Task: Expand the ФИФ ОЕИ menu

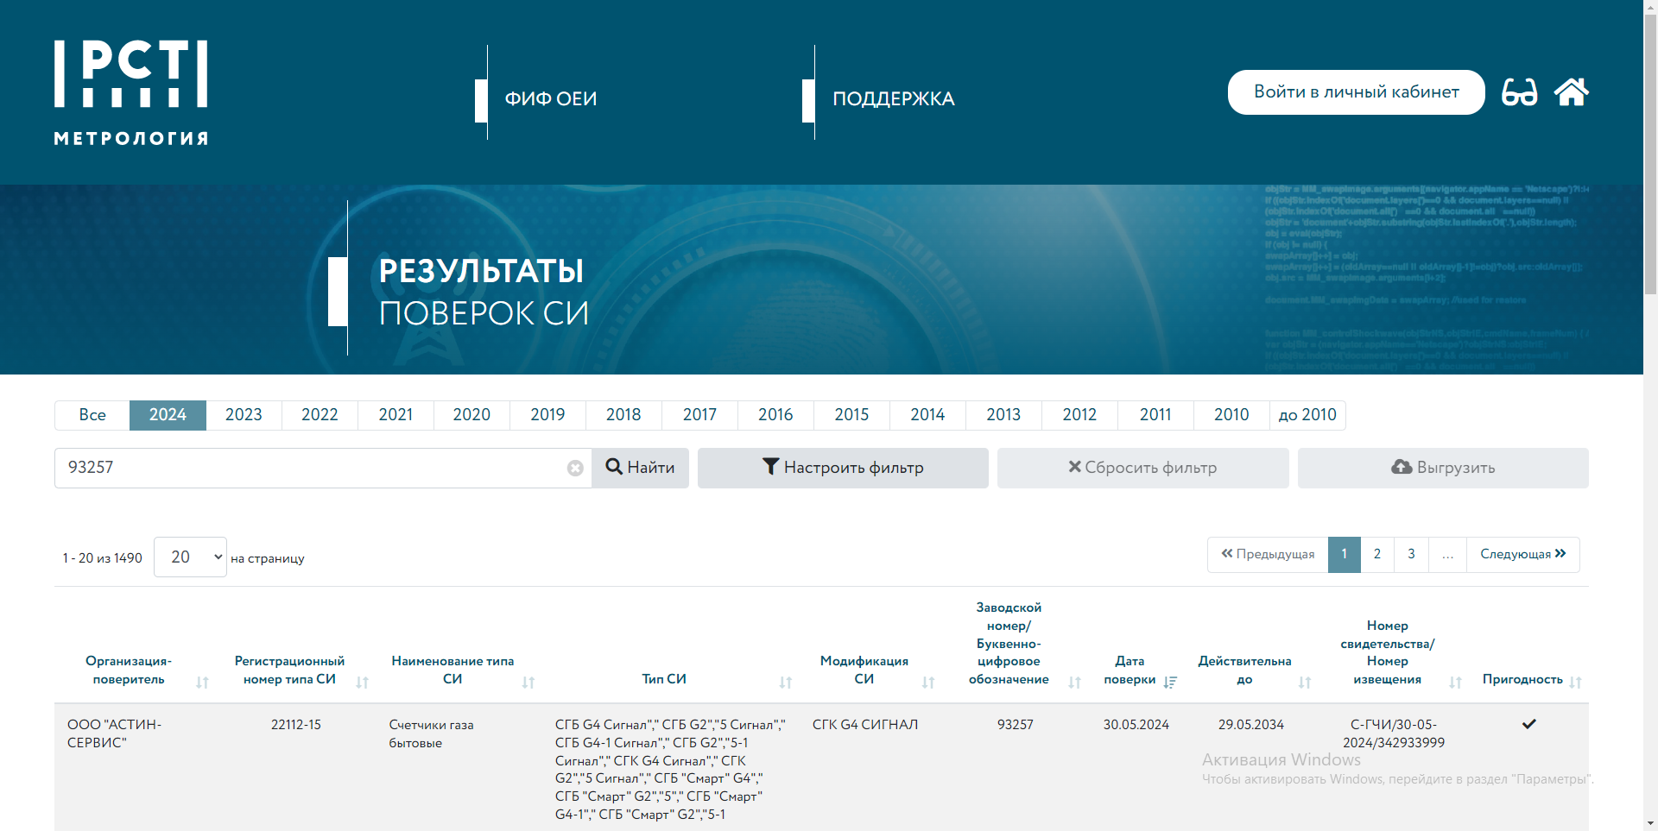Action: tap(550, 99)
